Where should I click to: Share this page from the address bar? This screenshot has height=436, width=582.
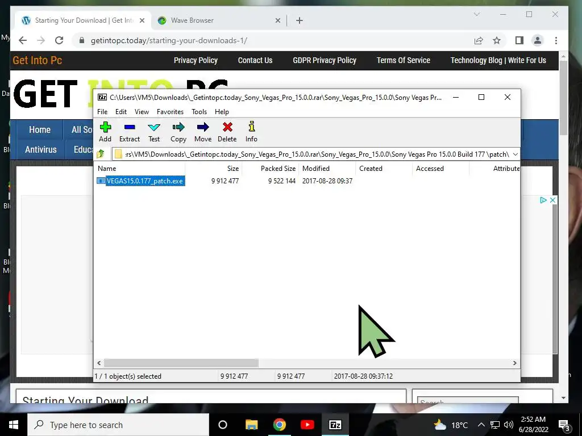coord(479,40)
